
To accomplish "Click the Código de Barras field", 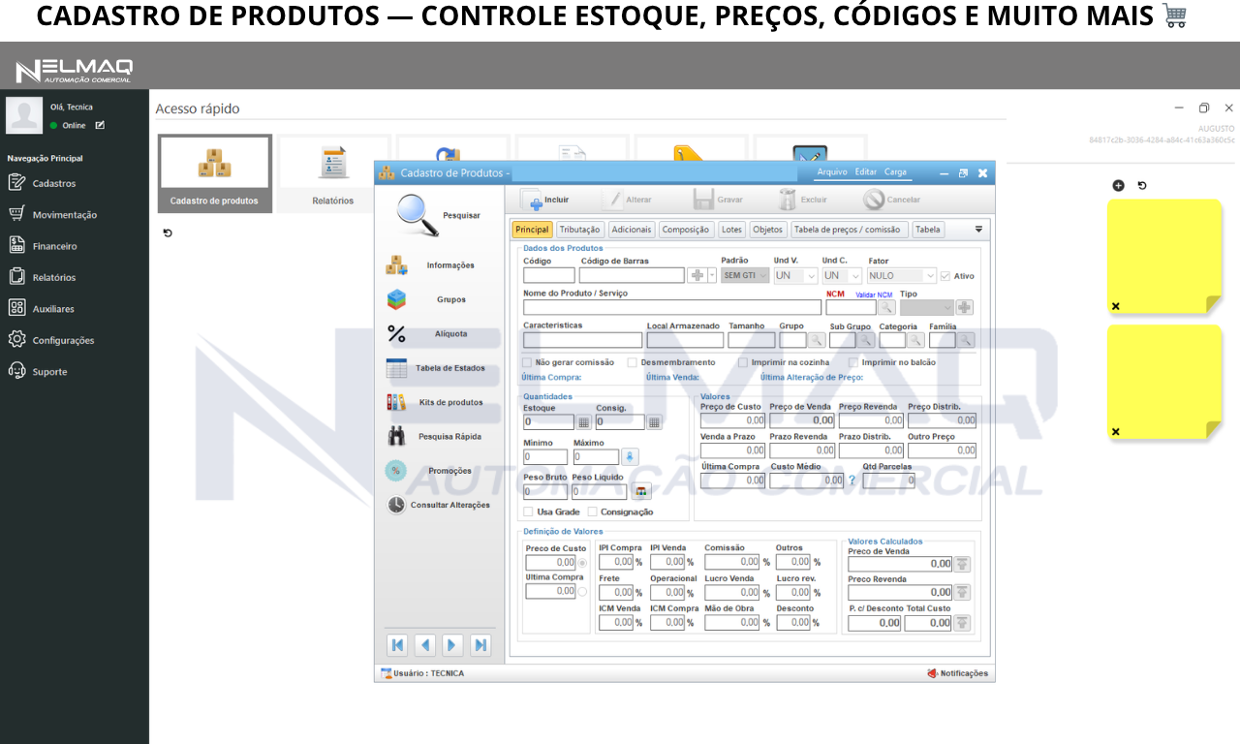I will [x=632, y=276].
